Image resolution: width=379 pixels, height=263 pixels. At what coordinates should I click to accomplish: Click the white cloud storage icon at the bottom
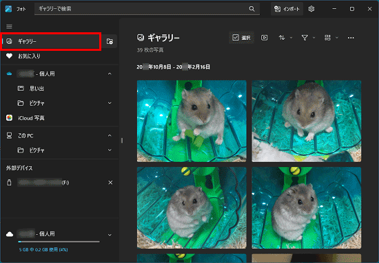tap(10, 234)
